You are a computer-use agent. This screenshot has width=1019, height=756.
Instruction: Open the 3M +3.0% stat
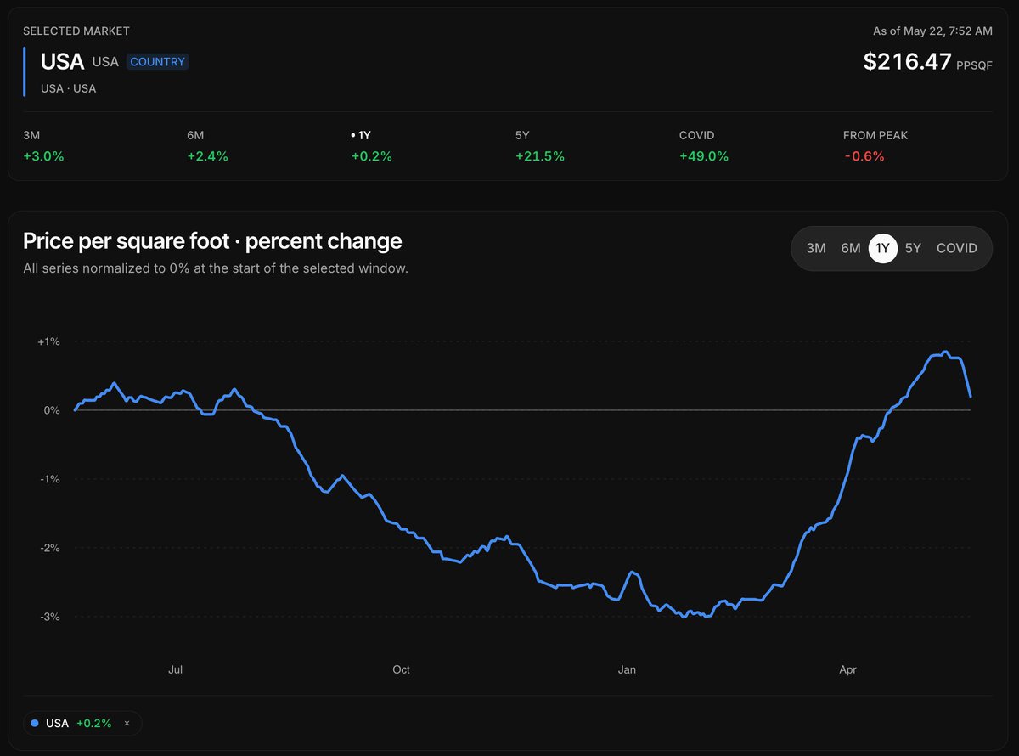pos(43,146)
